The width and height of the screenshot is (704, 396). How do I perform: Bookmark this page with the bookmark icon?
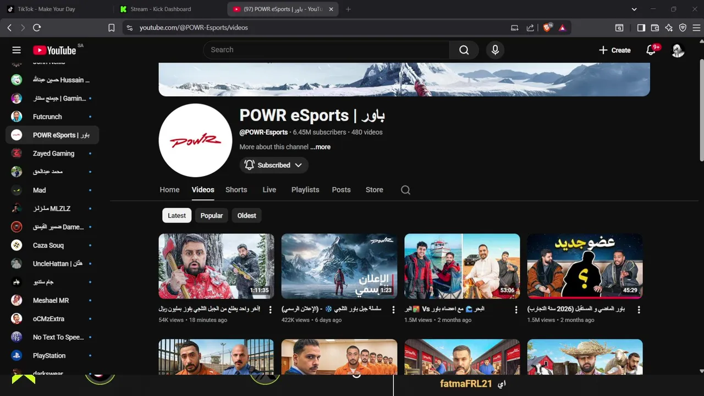[x=111, y=28]
